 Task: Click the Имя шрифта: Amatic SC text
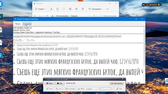click(x=22, y=28)
